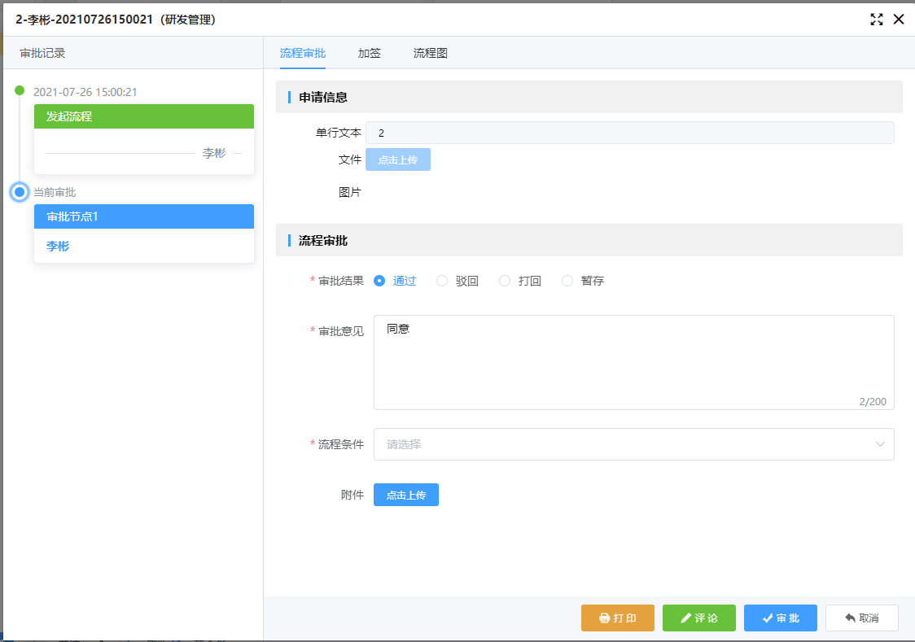
Task: Click the 取消 cancel button
Action: (x=862, y=618)
